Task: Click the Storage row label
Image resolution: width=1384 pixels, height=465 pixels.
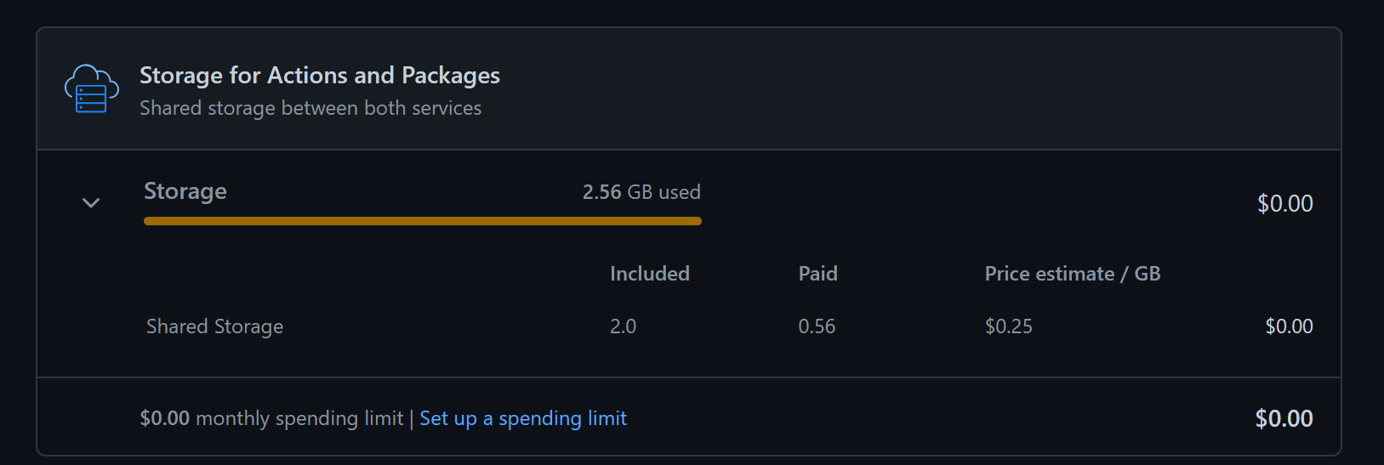Action: (x=185, y=191)
